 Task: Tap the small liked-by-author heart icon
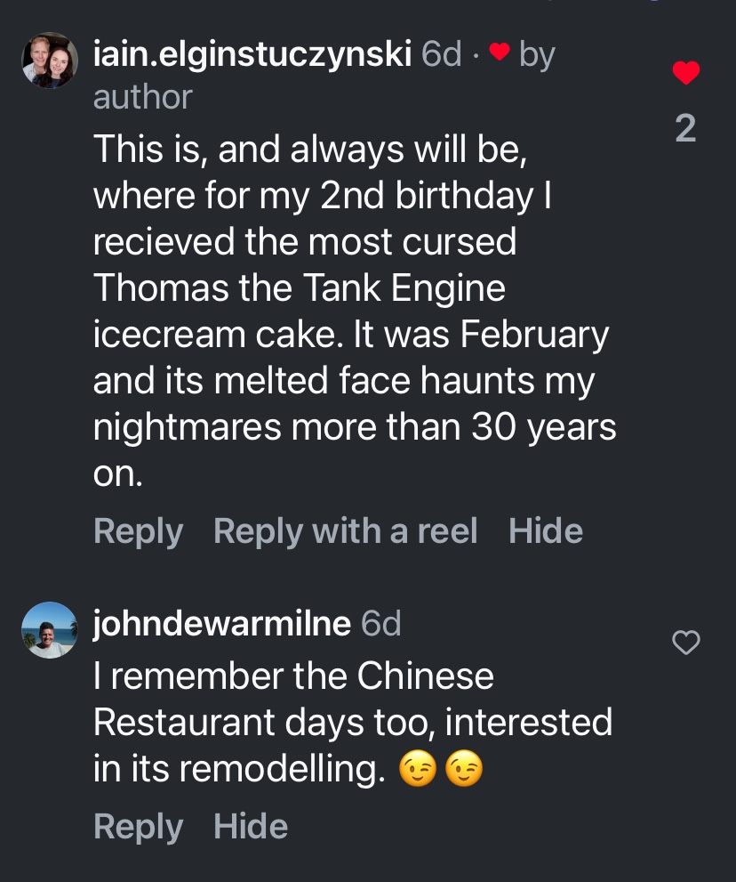[500, 53]
